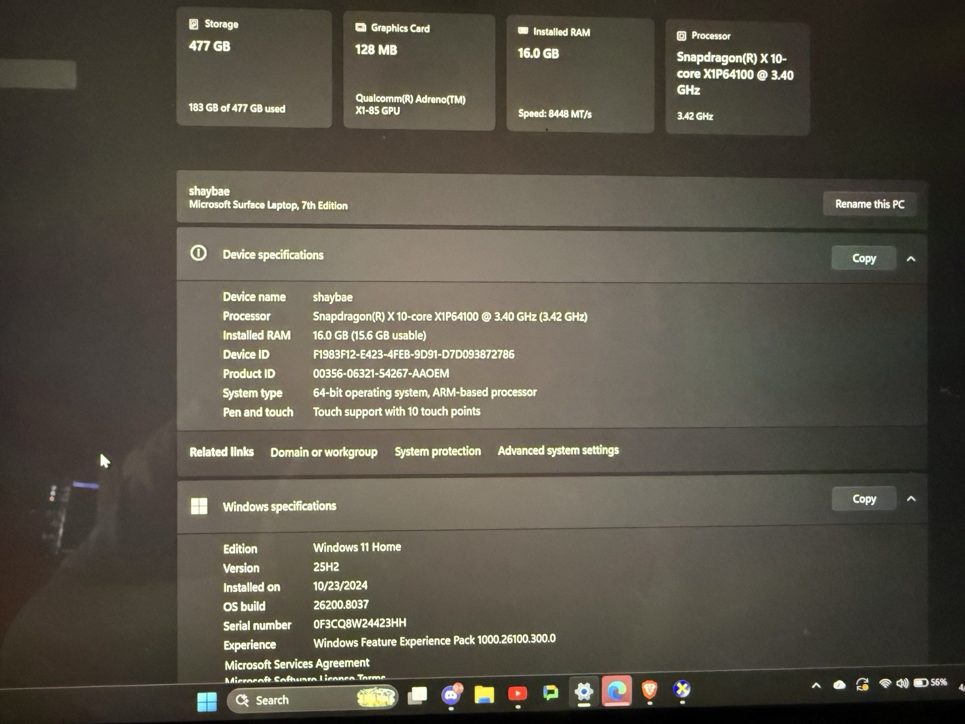
Task: Open the blue X app on taskbar
Action: click(x=682, y=688)
